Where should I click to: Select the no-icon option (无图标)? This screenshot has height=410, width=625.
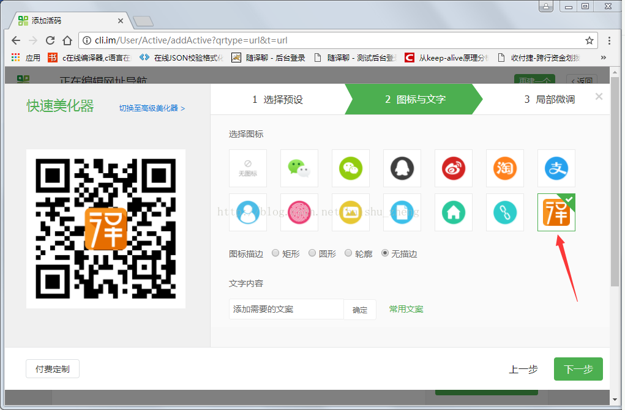coord(247,168)
